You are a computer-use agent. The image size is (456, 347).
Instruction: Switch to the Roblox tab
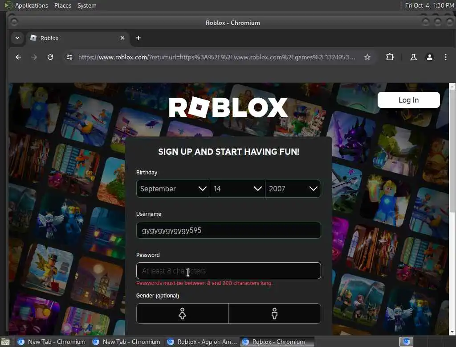click(78, 38)
